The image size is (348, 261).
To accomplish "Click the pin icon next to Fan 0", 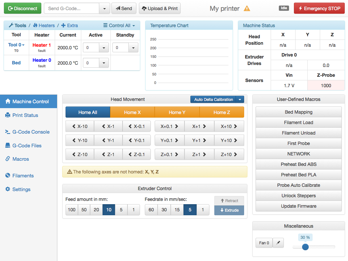I will click(x=278, y=243).
